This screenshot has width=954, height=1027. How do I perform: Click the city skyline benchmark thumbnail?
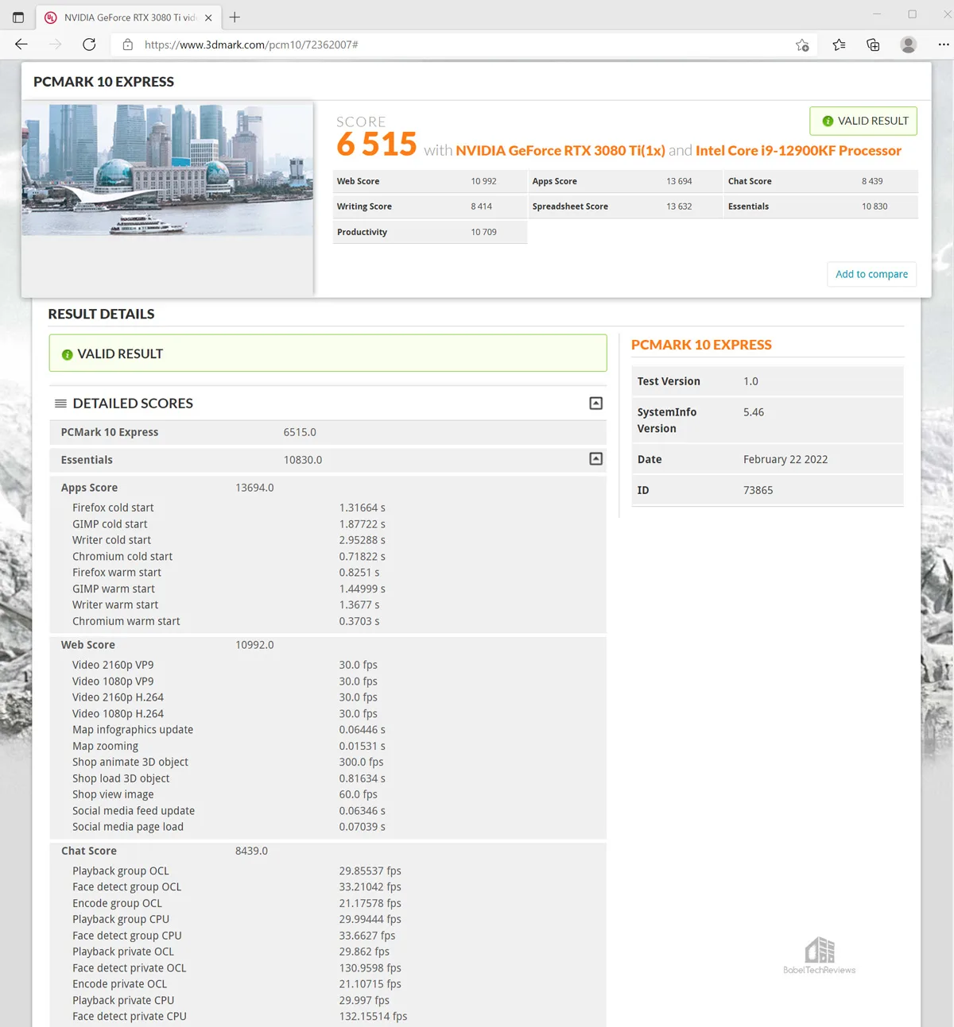tap(168, 169)
